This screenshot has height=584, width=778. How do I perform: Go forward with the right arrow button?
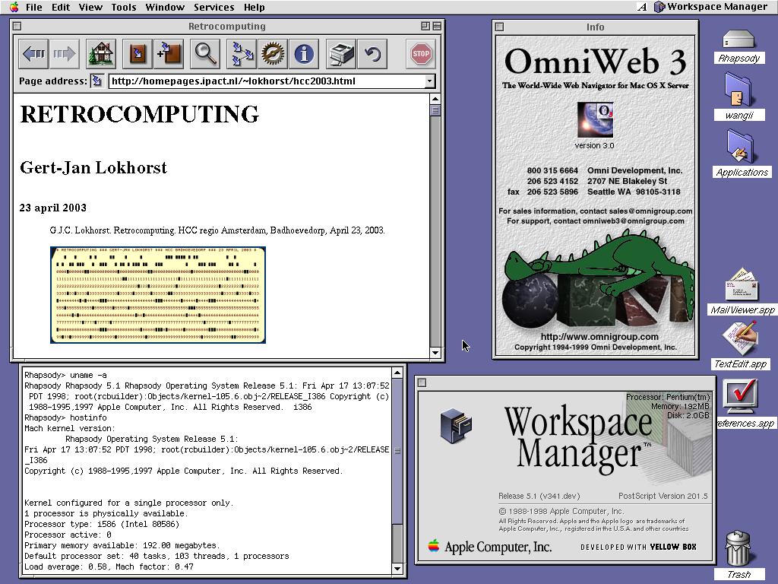click(x=64, y=54)
